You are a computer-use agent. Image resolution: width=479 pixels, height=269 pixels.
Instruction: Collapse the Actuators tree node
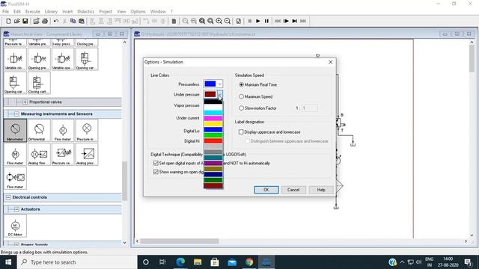pos(16,209)
